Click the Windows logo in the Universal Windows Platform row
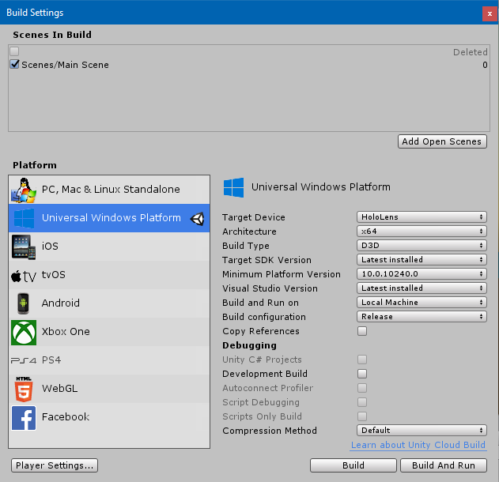Screen dimensions: 499x482 (24, 218)
